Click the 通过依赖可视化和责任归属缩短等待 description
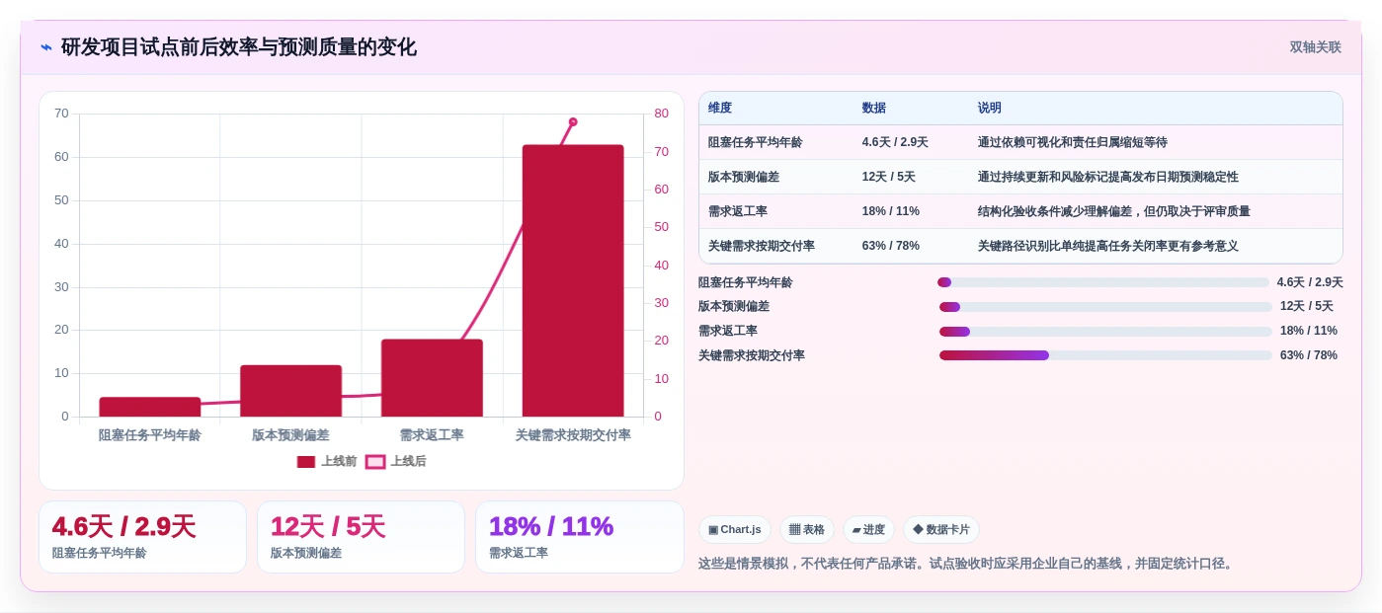Viewport: 1382px width, 613px height. 1073,142
